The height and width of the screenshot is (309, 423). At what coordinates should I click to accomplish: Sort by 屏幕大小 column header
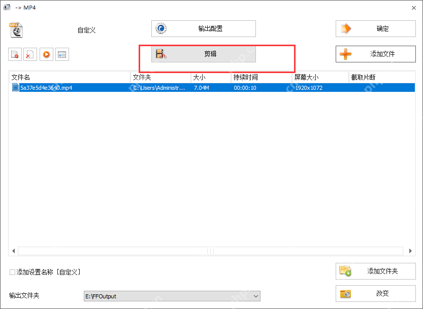click(x=320, y=78)
